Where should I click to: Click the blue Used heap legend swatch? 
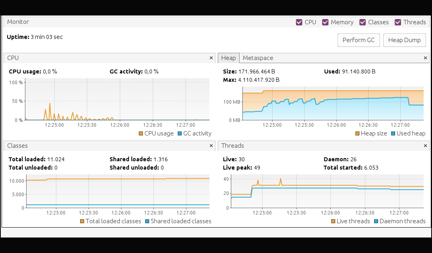(x=393, y=134)
